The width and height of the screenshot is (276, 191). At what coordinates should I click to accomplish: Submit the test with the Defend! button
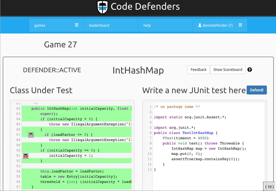click(x=257, y=90)
